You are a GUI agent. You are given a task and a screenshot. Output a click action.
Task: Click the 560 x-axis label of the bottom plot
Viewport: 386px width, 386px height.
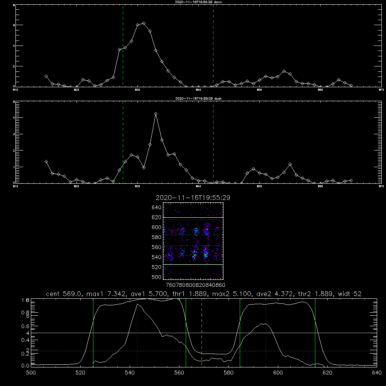coord(179,373)
